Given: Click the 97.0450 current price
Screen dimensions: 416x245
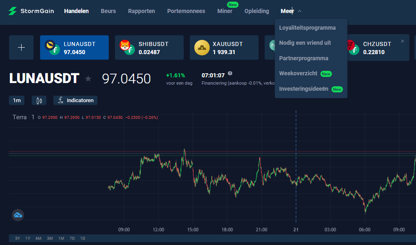Looking at the screenshot, I should (x=126, y=79).
